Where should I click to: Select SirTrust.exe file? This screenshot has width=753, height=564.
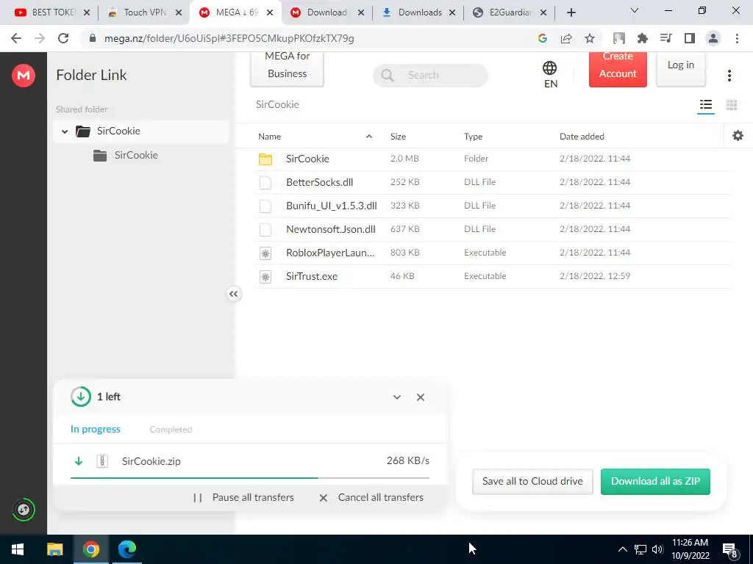[x=493, y=276]
